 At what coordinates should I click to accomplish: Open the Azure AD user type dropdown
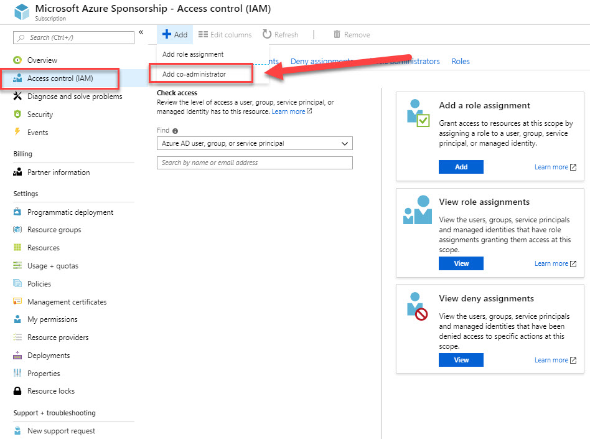255,143
